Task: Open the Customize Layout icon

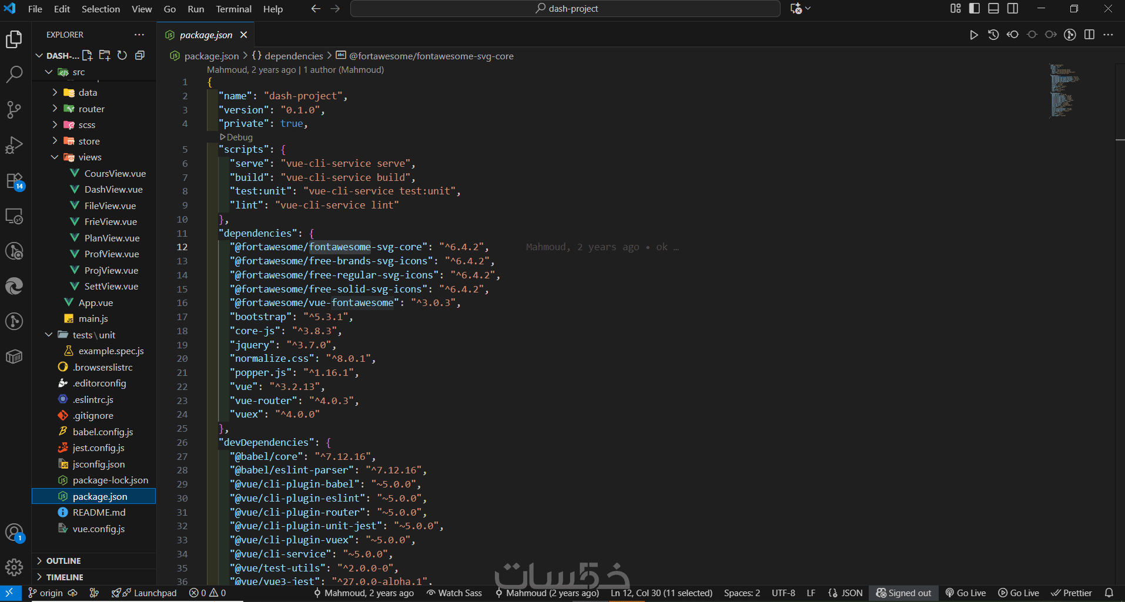Action: click(956, 8)
